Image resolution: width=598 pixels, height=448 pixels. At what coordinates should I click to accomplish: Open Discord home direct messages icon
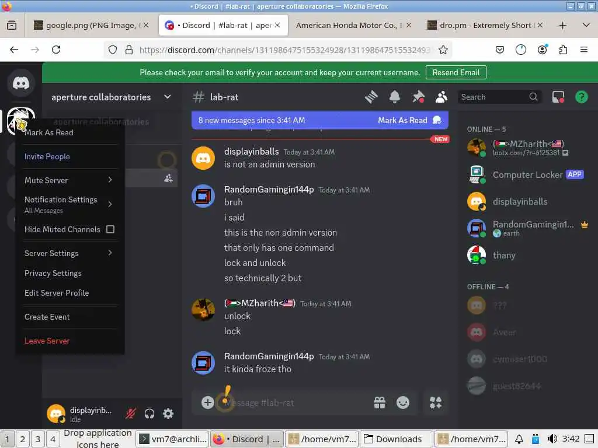21,83
